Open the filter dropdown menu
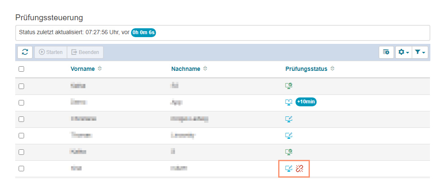446x189 pixels. [x=420, y=52]
